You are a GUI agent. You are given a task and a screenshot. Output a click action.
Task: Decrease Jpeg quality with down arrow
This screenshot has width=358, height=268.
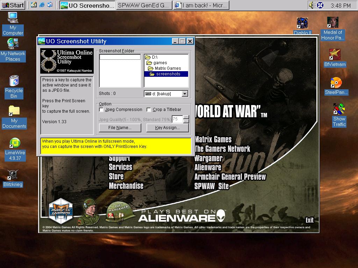click(x=186, y=121)
